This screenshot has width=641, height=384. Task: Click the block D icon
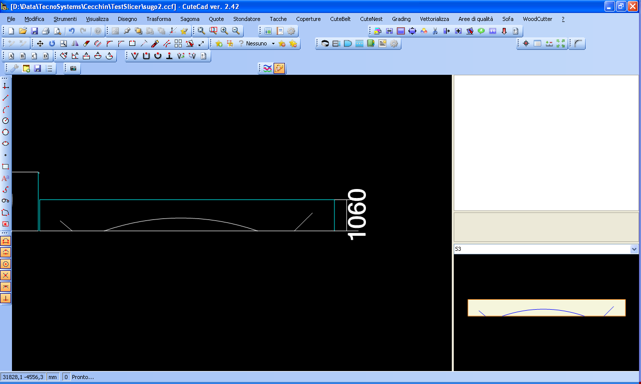[45, 56]
